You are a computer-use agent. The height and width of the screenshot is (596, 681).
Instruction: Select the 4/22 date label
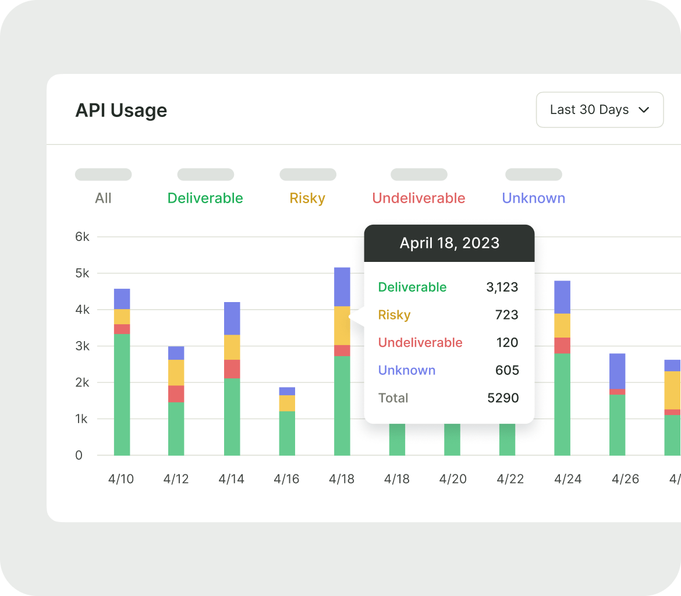click(x=510, y=478)
